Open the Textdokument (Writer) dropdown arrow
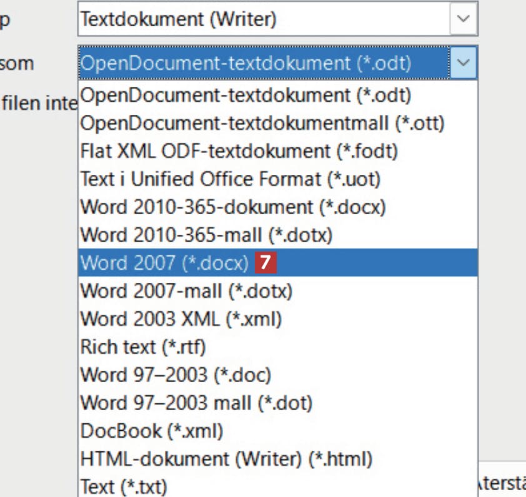The height and width of the screenshot is (497, 526). coord(463,19)
